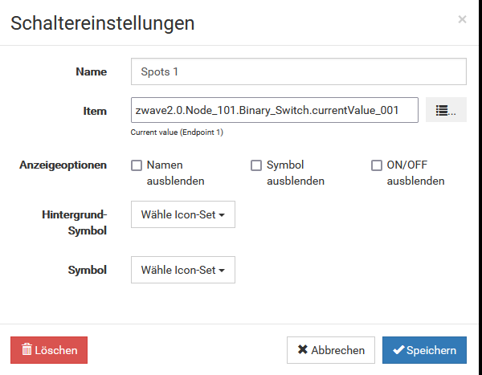Click the caret arrow of Symbol dropdown
Image resolution: width=482 pixels, height=375 pixels.
coord(221,271)
